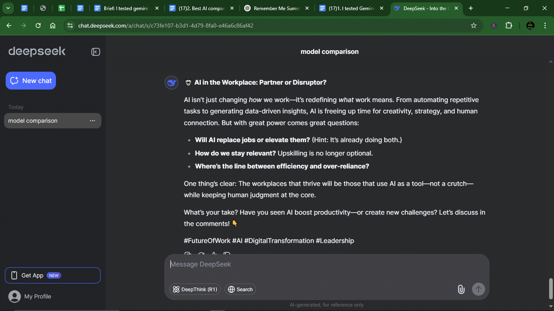Expand the tab search dropdown arrow

tap(8, 8)
